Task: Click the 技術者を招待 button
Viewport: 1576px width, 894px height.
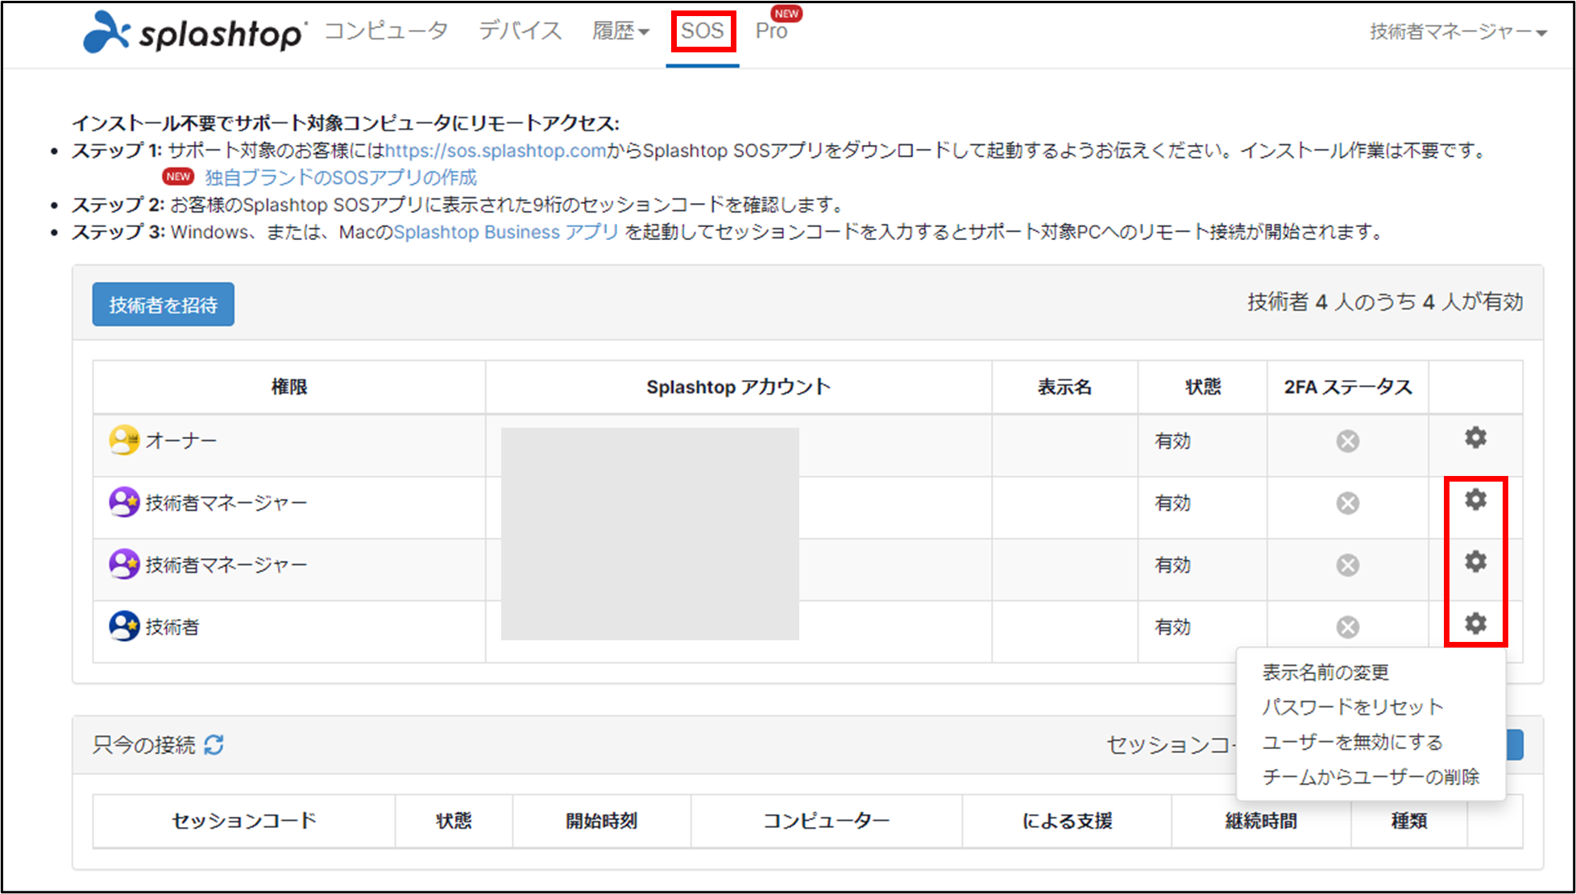Action: tap(163, 304)
